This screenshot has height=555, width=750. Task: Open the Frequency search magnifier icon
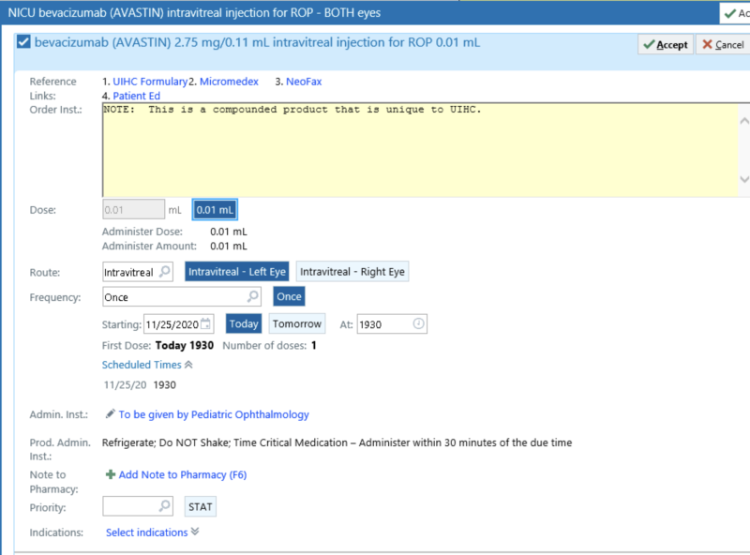[x=253, y=296]
